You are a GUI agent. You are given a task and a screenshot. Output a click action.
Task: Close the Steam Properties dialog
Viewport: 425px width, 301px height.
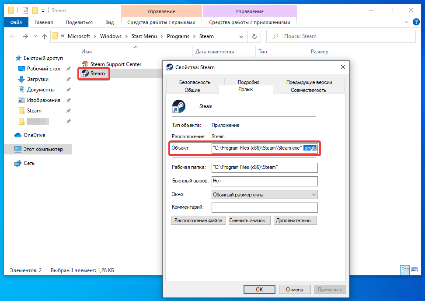(x=343, y=67)
